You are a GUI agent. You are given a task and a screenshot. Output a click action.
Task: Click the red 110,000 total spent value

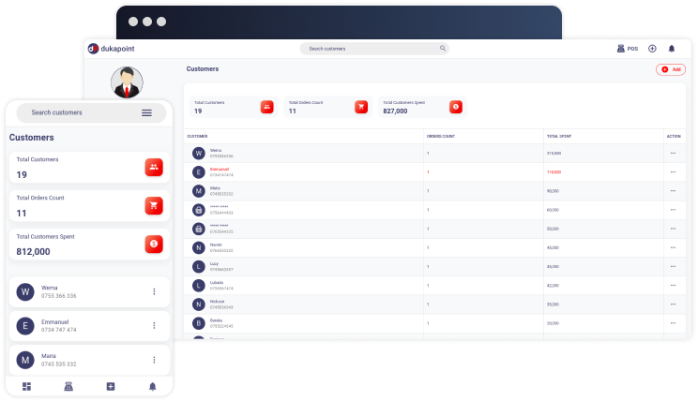tap(554, 172)
